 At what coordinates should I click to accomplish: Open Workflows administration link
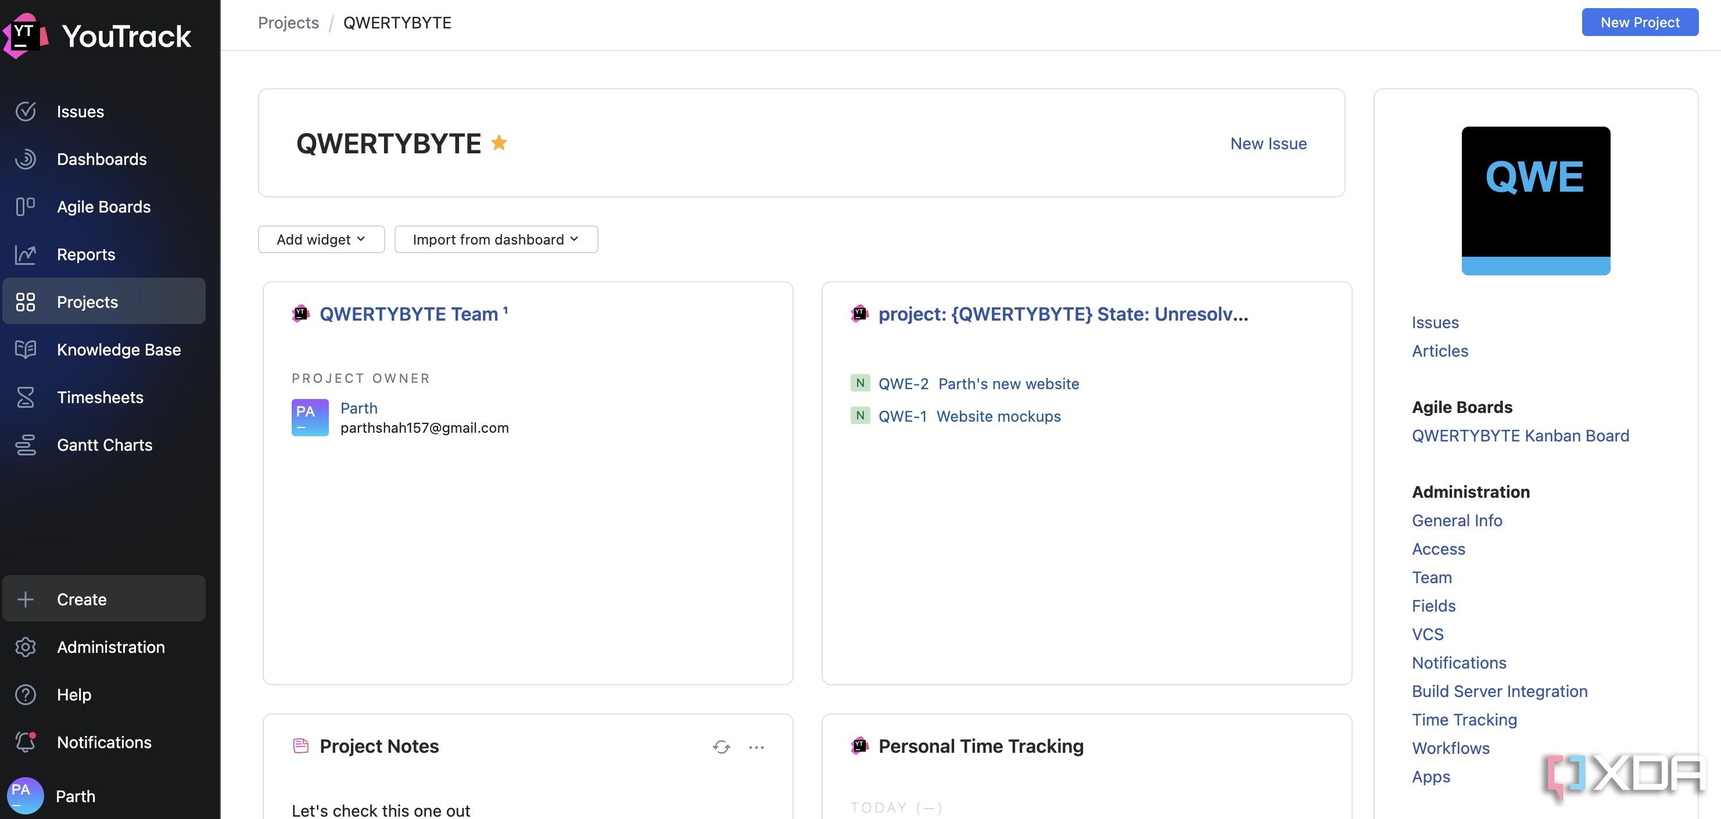tap(1450, 748)
